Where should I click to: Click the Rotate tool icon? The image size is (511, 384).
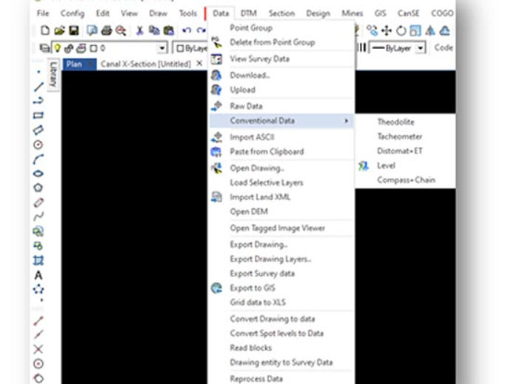pos(401,30)
